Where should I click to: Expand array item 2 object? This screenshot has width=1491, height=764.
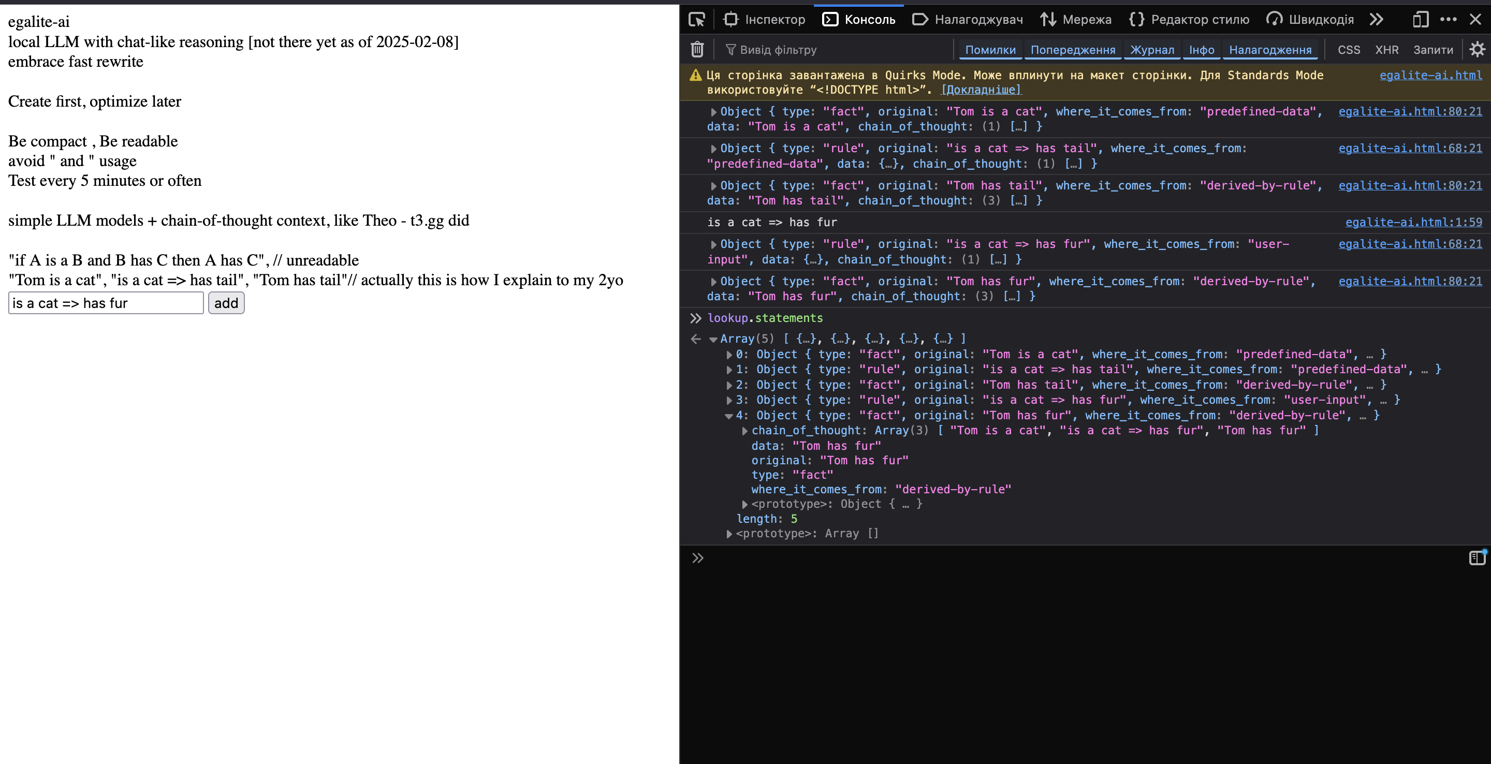[729, 386]
